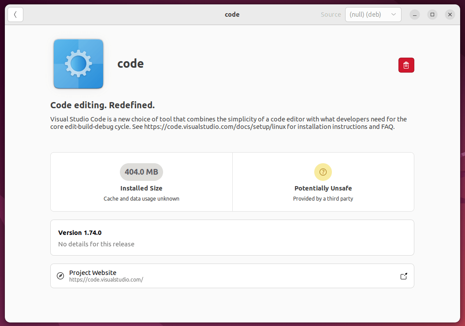Click the 404.0 MB size badge
The image size is (465, 326).
pos(141,172)
